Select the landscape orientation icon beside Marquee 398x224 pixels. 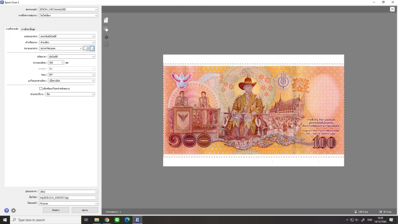coord(86,48)
